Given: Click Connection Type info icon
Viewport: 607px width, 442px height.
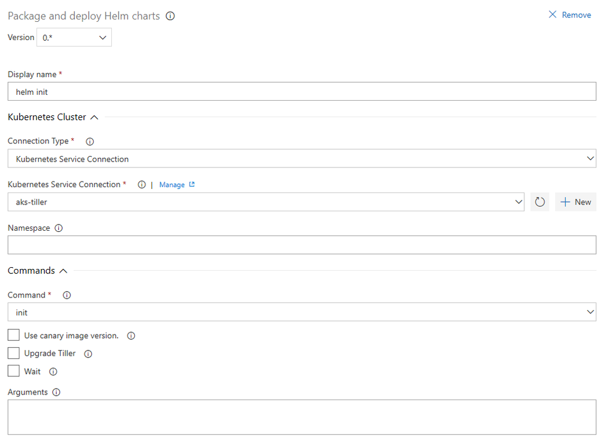Looking at the screenshot, I should pyautogui.click(x=89, y=141).
